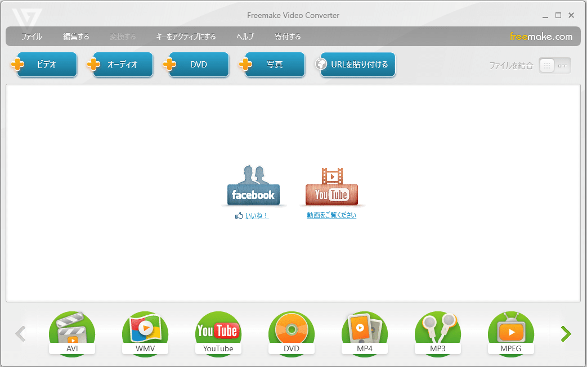The width and height of the screenshot is (587, 367).
Task: Toggle the ファイルを結合 switch
Action: 555,66
